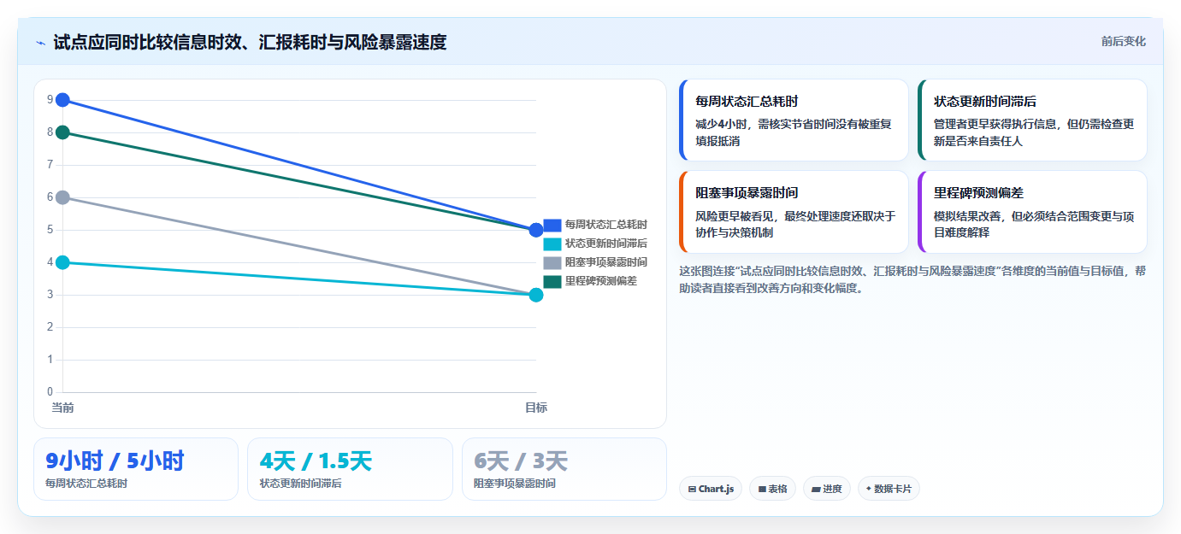The width and height of the screenshot is (1181, 534).
Task: Open the 里程碑预测偏差 insight card title
Action: click(x=978, y=192)
